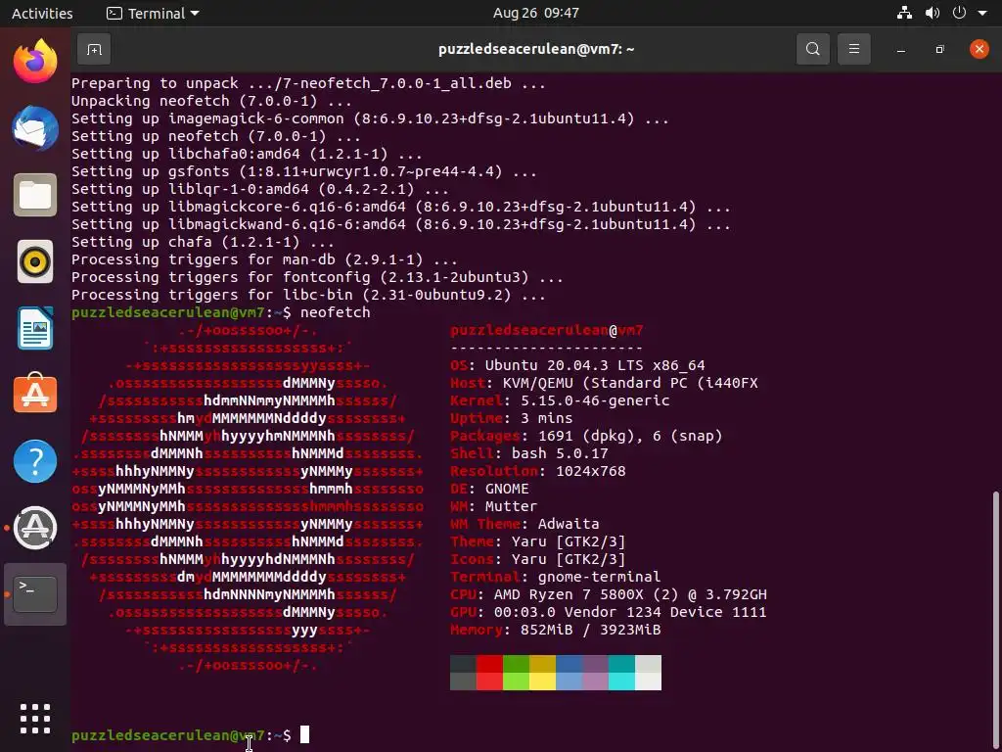This screenshot has height=752, width=1002.
Task: Open the power icon in top bar
Action: click(959, 13)
